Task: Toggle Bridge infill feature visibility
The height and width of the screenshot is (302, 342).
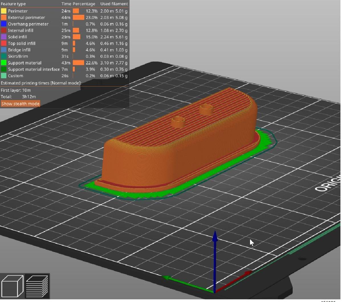Action: point(19,50)
